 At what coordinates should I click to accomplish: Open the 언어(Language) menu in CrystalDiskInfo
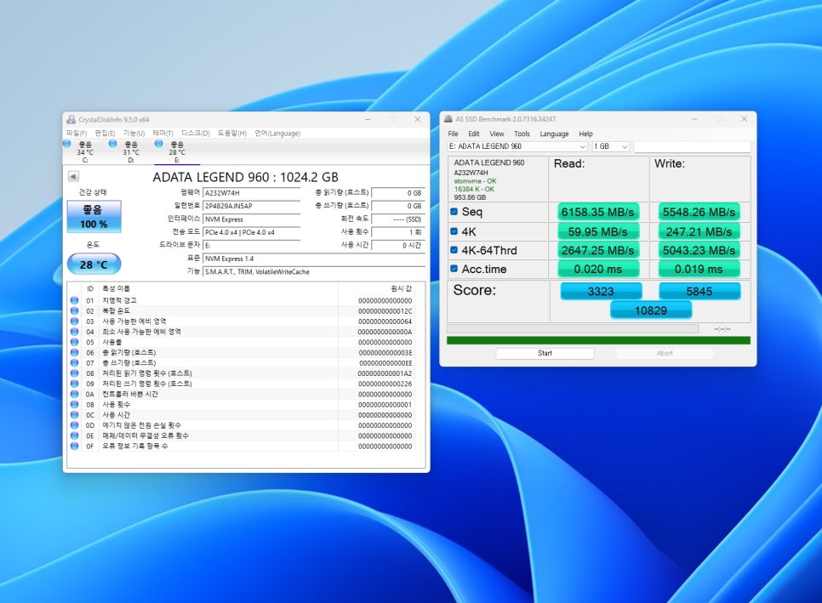click(x=277, y=133)
